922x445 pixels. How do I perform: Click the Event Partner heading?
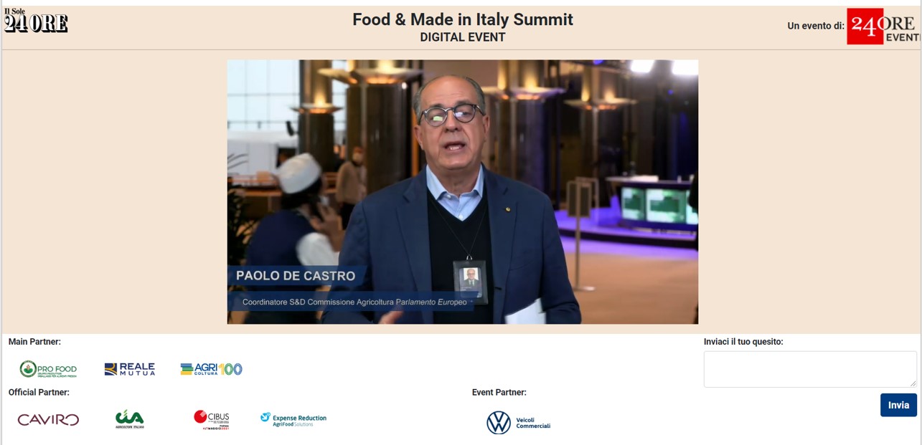[499, 392]
